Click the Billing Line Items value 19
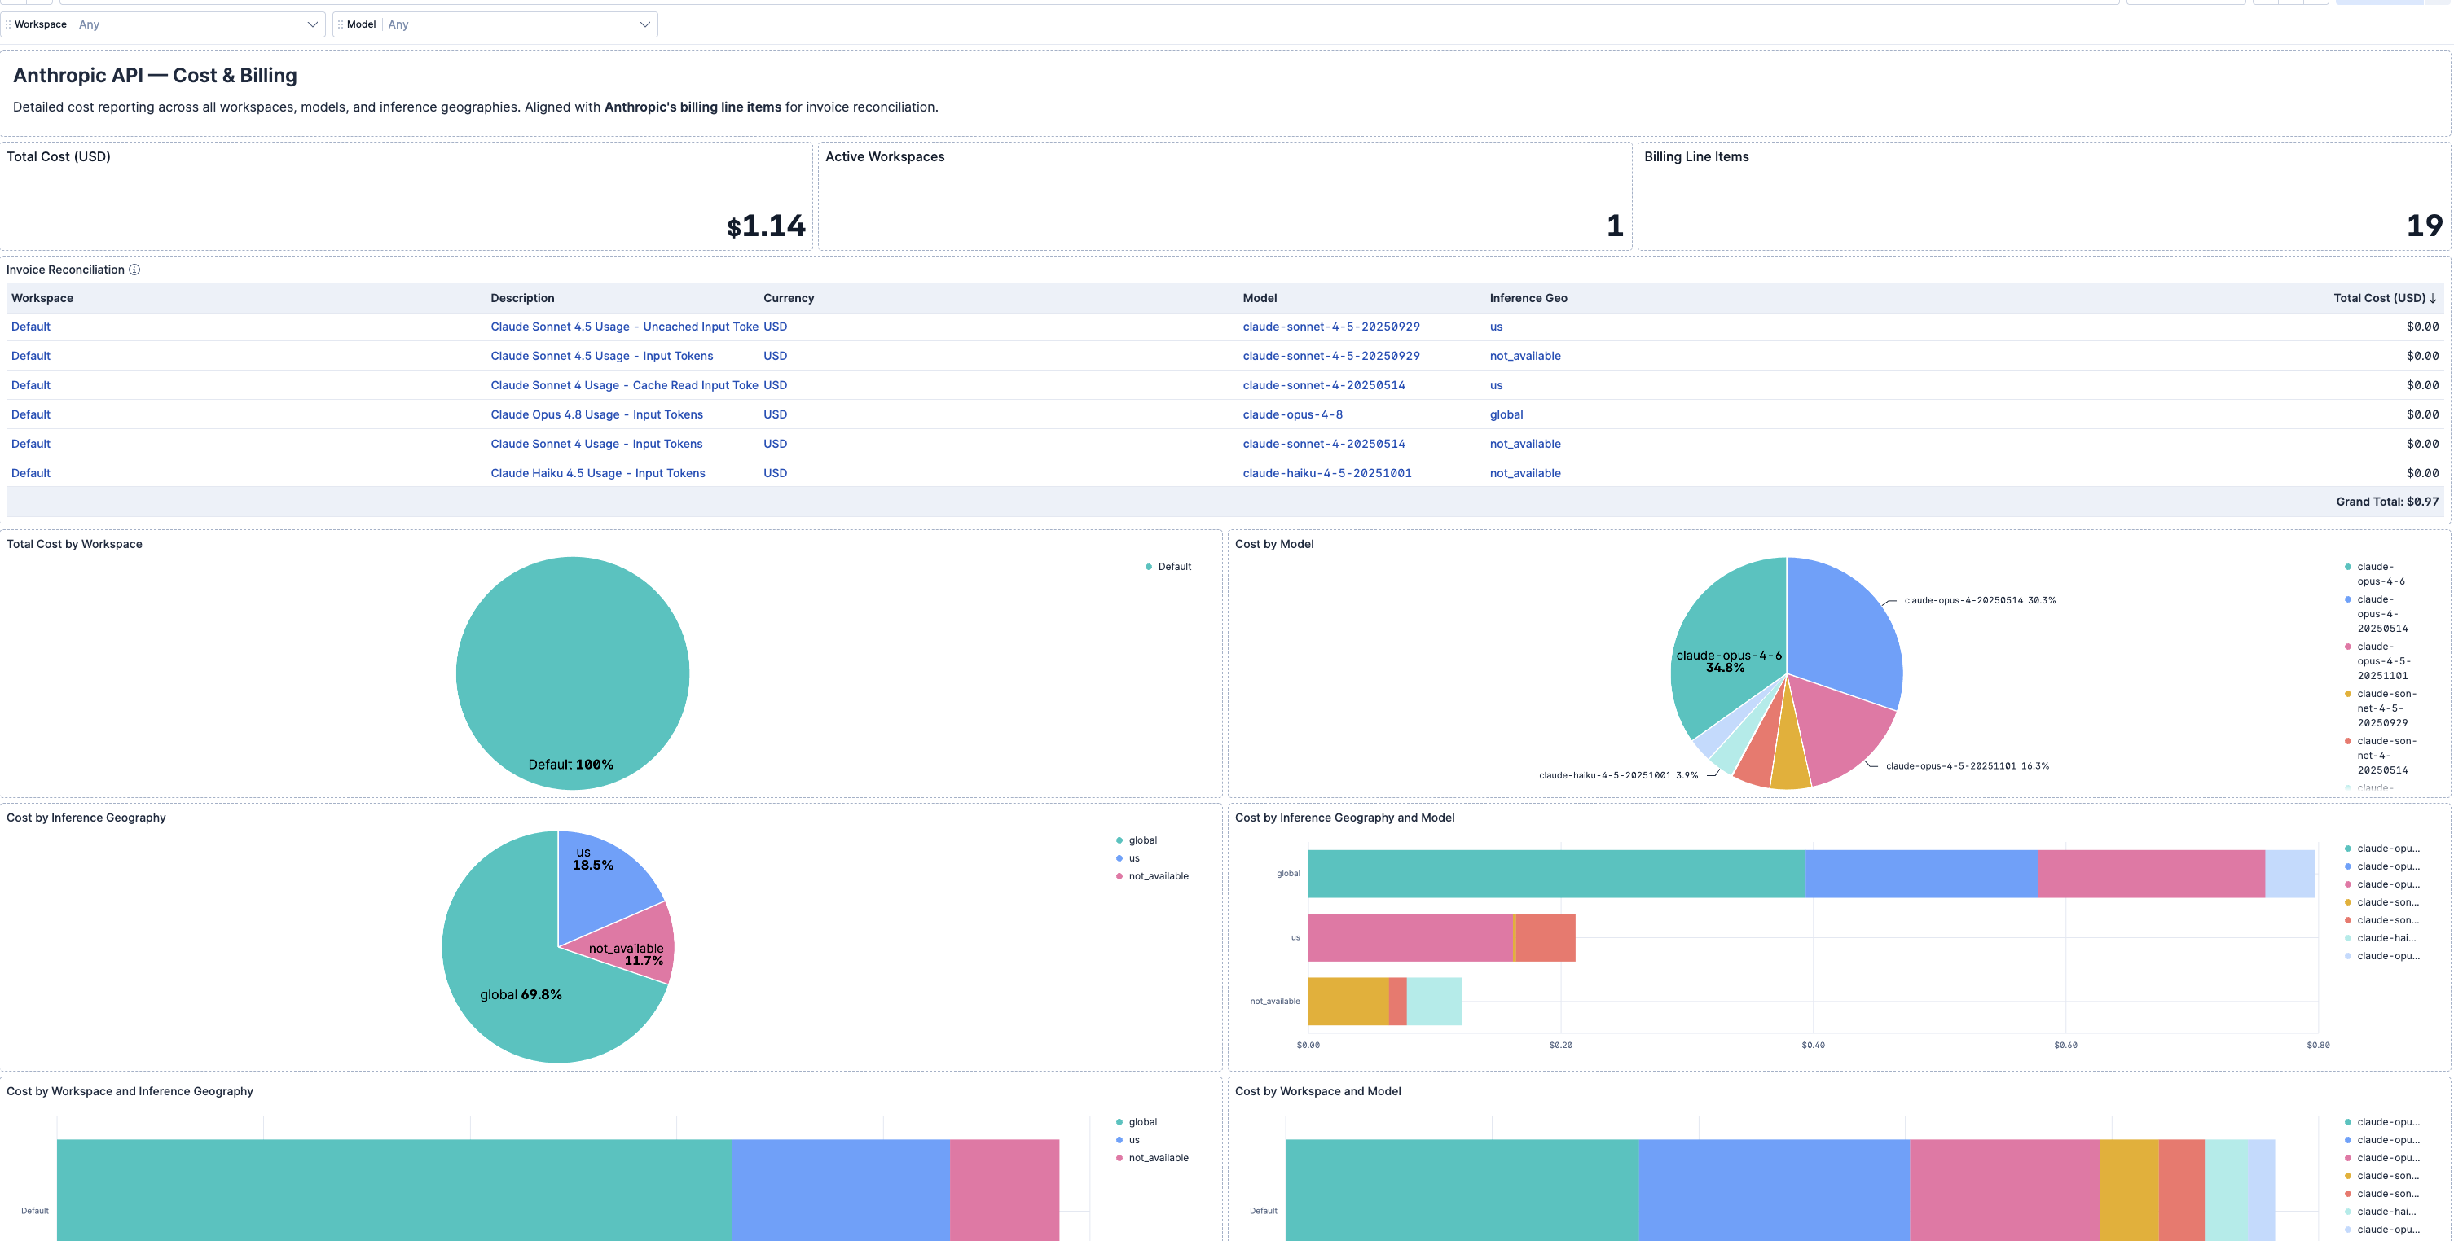 click(x=2425, y=226)
